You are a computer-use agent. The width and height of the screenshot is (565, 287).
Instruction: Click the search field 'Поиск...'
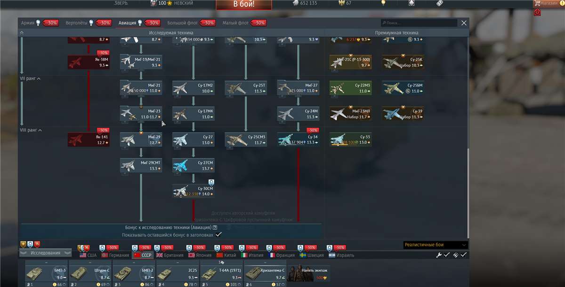click(x=419, y=23)
